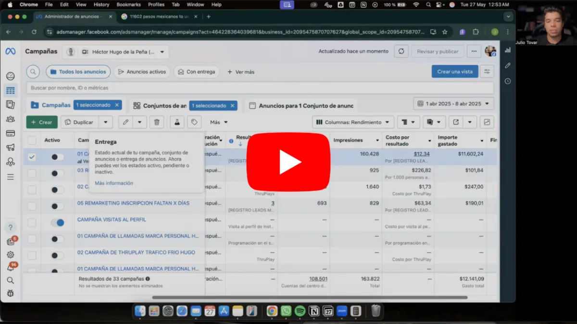Select Anuncios activos filter
The image size is (577, 324).
(142, 72)
